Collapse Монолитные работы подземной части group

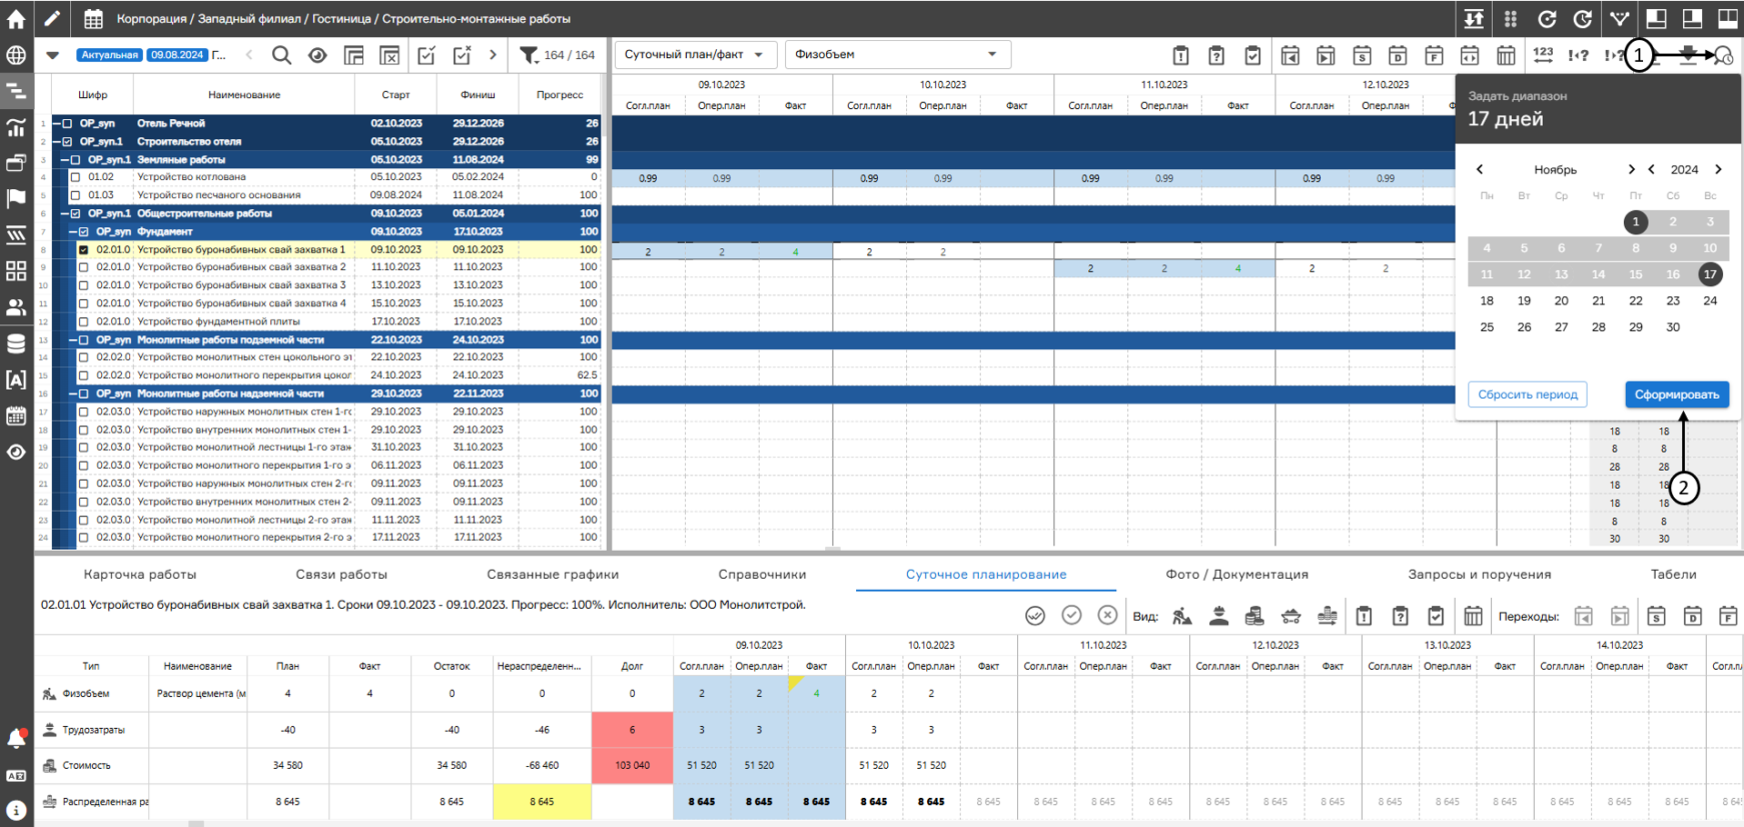pos(74,340)
